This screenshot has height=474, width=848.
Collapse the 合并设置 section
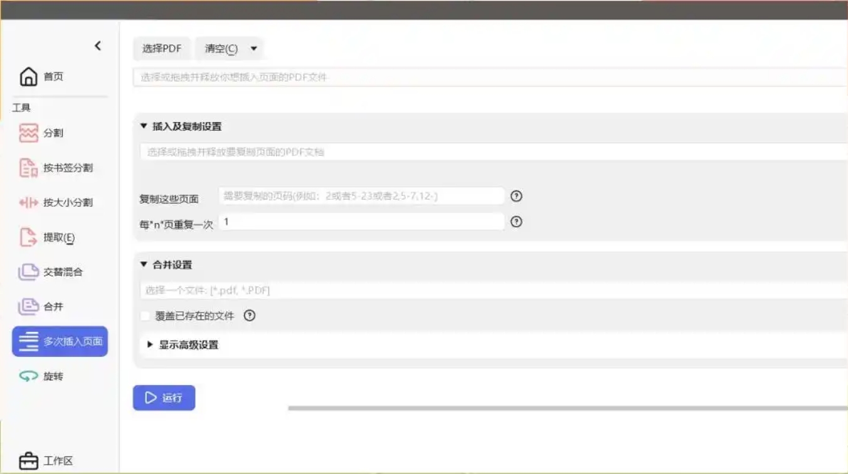click(x=144, y=265)
